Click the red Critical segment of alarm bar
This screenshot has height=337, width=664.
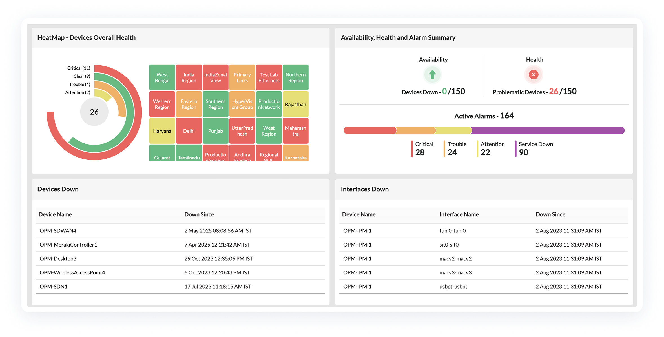click(x=369, y=130)
